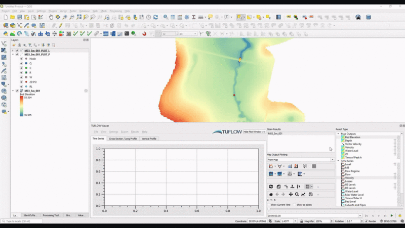405x228 pixels.
Task: Click the plot pan cross-arrows icon
Action: (x=291, y=194)
